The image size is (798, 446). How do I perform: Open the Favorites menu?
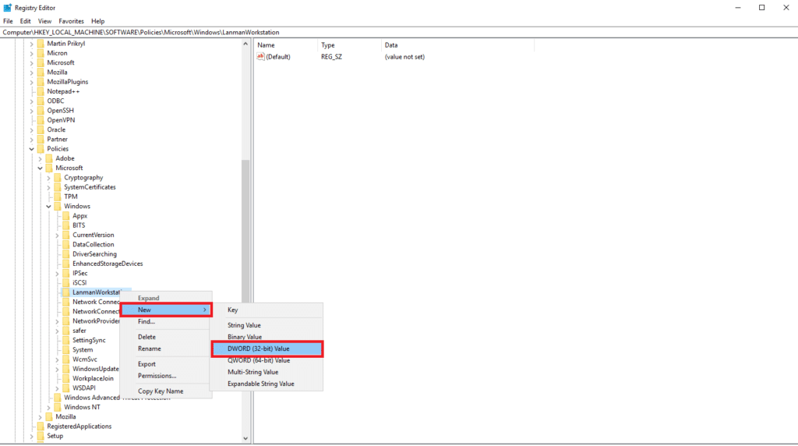[71, 21]
